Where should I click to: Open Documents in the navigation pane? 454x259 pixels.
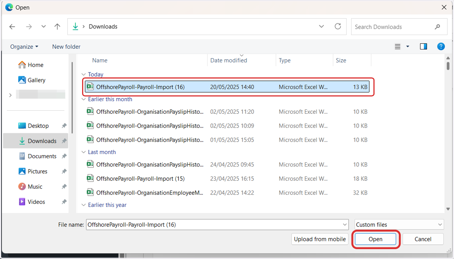pyautogui.click(x=37, y=156)
